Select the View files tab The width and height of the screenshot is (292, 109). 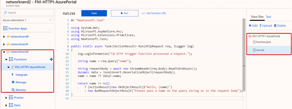(x=257, y=17)
